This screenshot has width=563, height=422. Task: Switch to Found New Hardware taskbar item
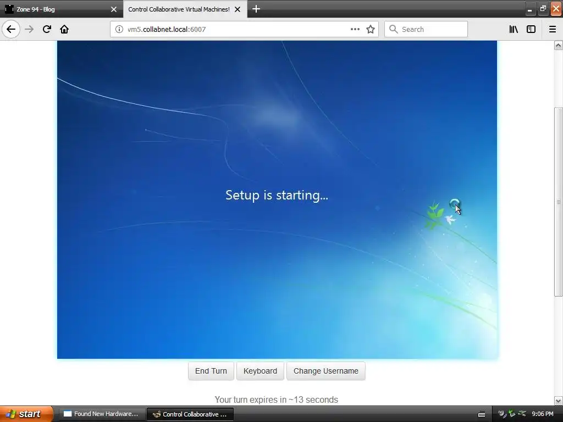click(x=102, y=414)
